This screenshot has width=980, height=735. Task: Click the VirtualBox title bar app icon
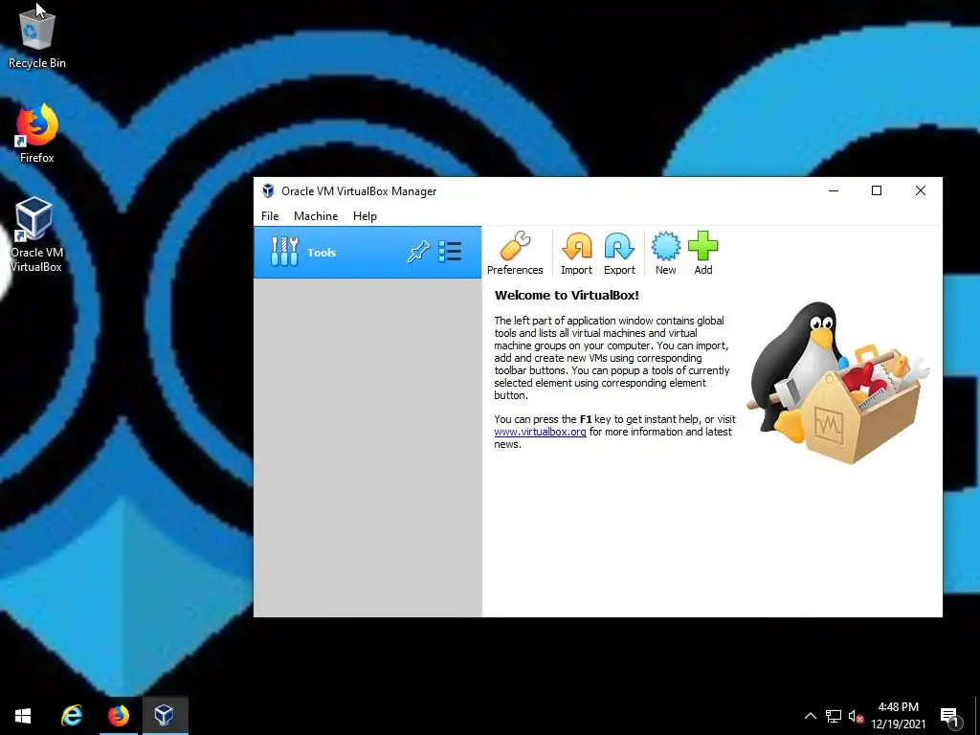[x=268, y=190]
